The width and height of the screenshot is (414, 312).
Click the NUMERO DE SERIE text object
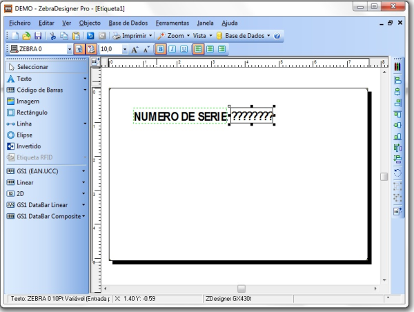(179, 117)
